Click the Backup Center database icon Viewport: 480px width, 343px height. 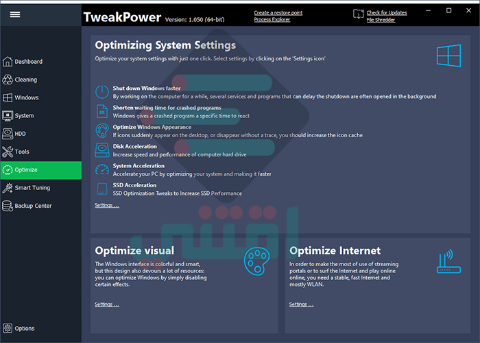8,206
